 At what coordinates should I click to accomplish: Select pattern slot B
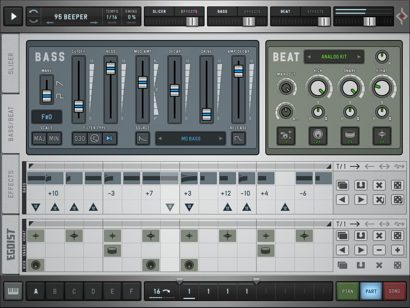click(x=55, y=291)
